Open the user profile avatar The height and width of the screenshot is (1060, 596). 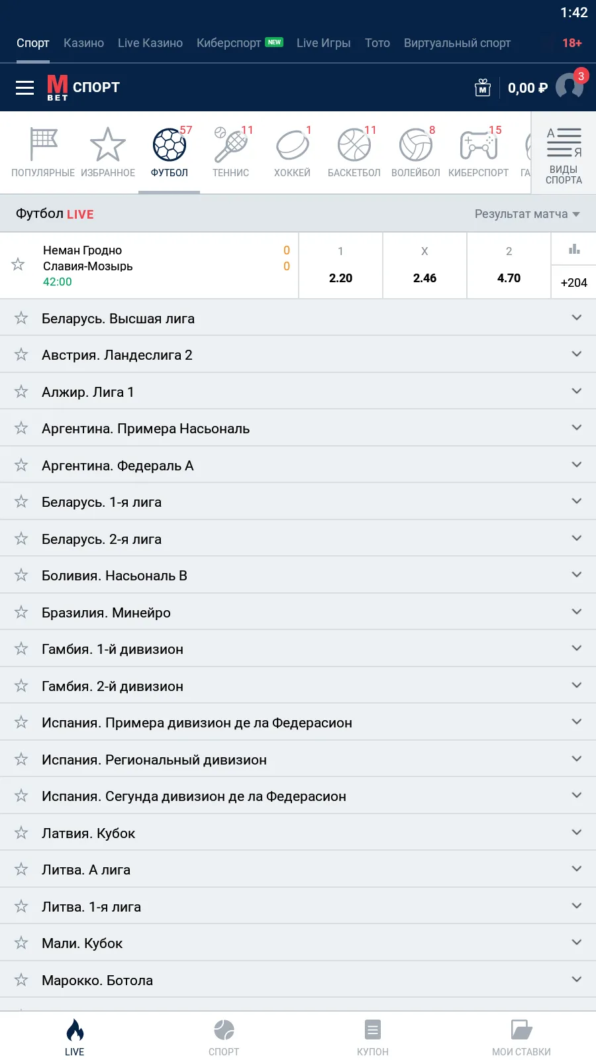569,87
